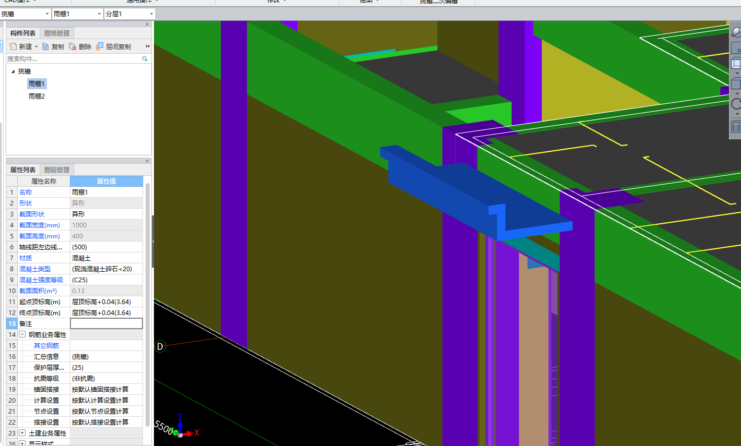Click the 混凝土类型 property link
This screenshot has width=741, height=446.
click(x=35, y=269)
